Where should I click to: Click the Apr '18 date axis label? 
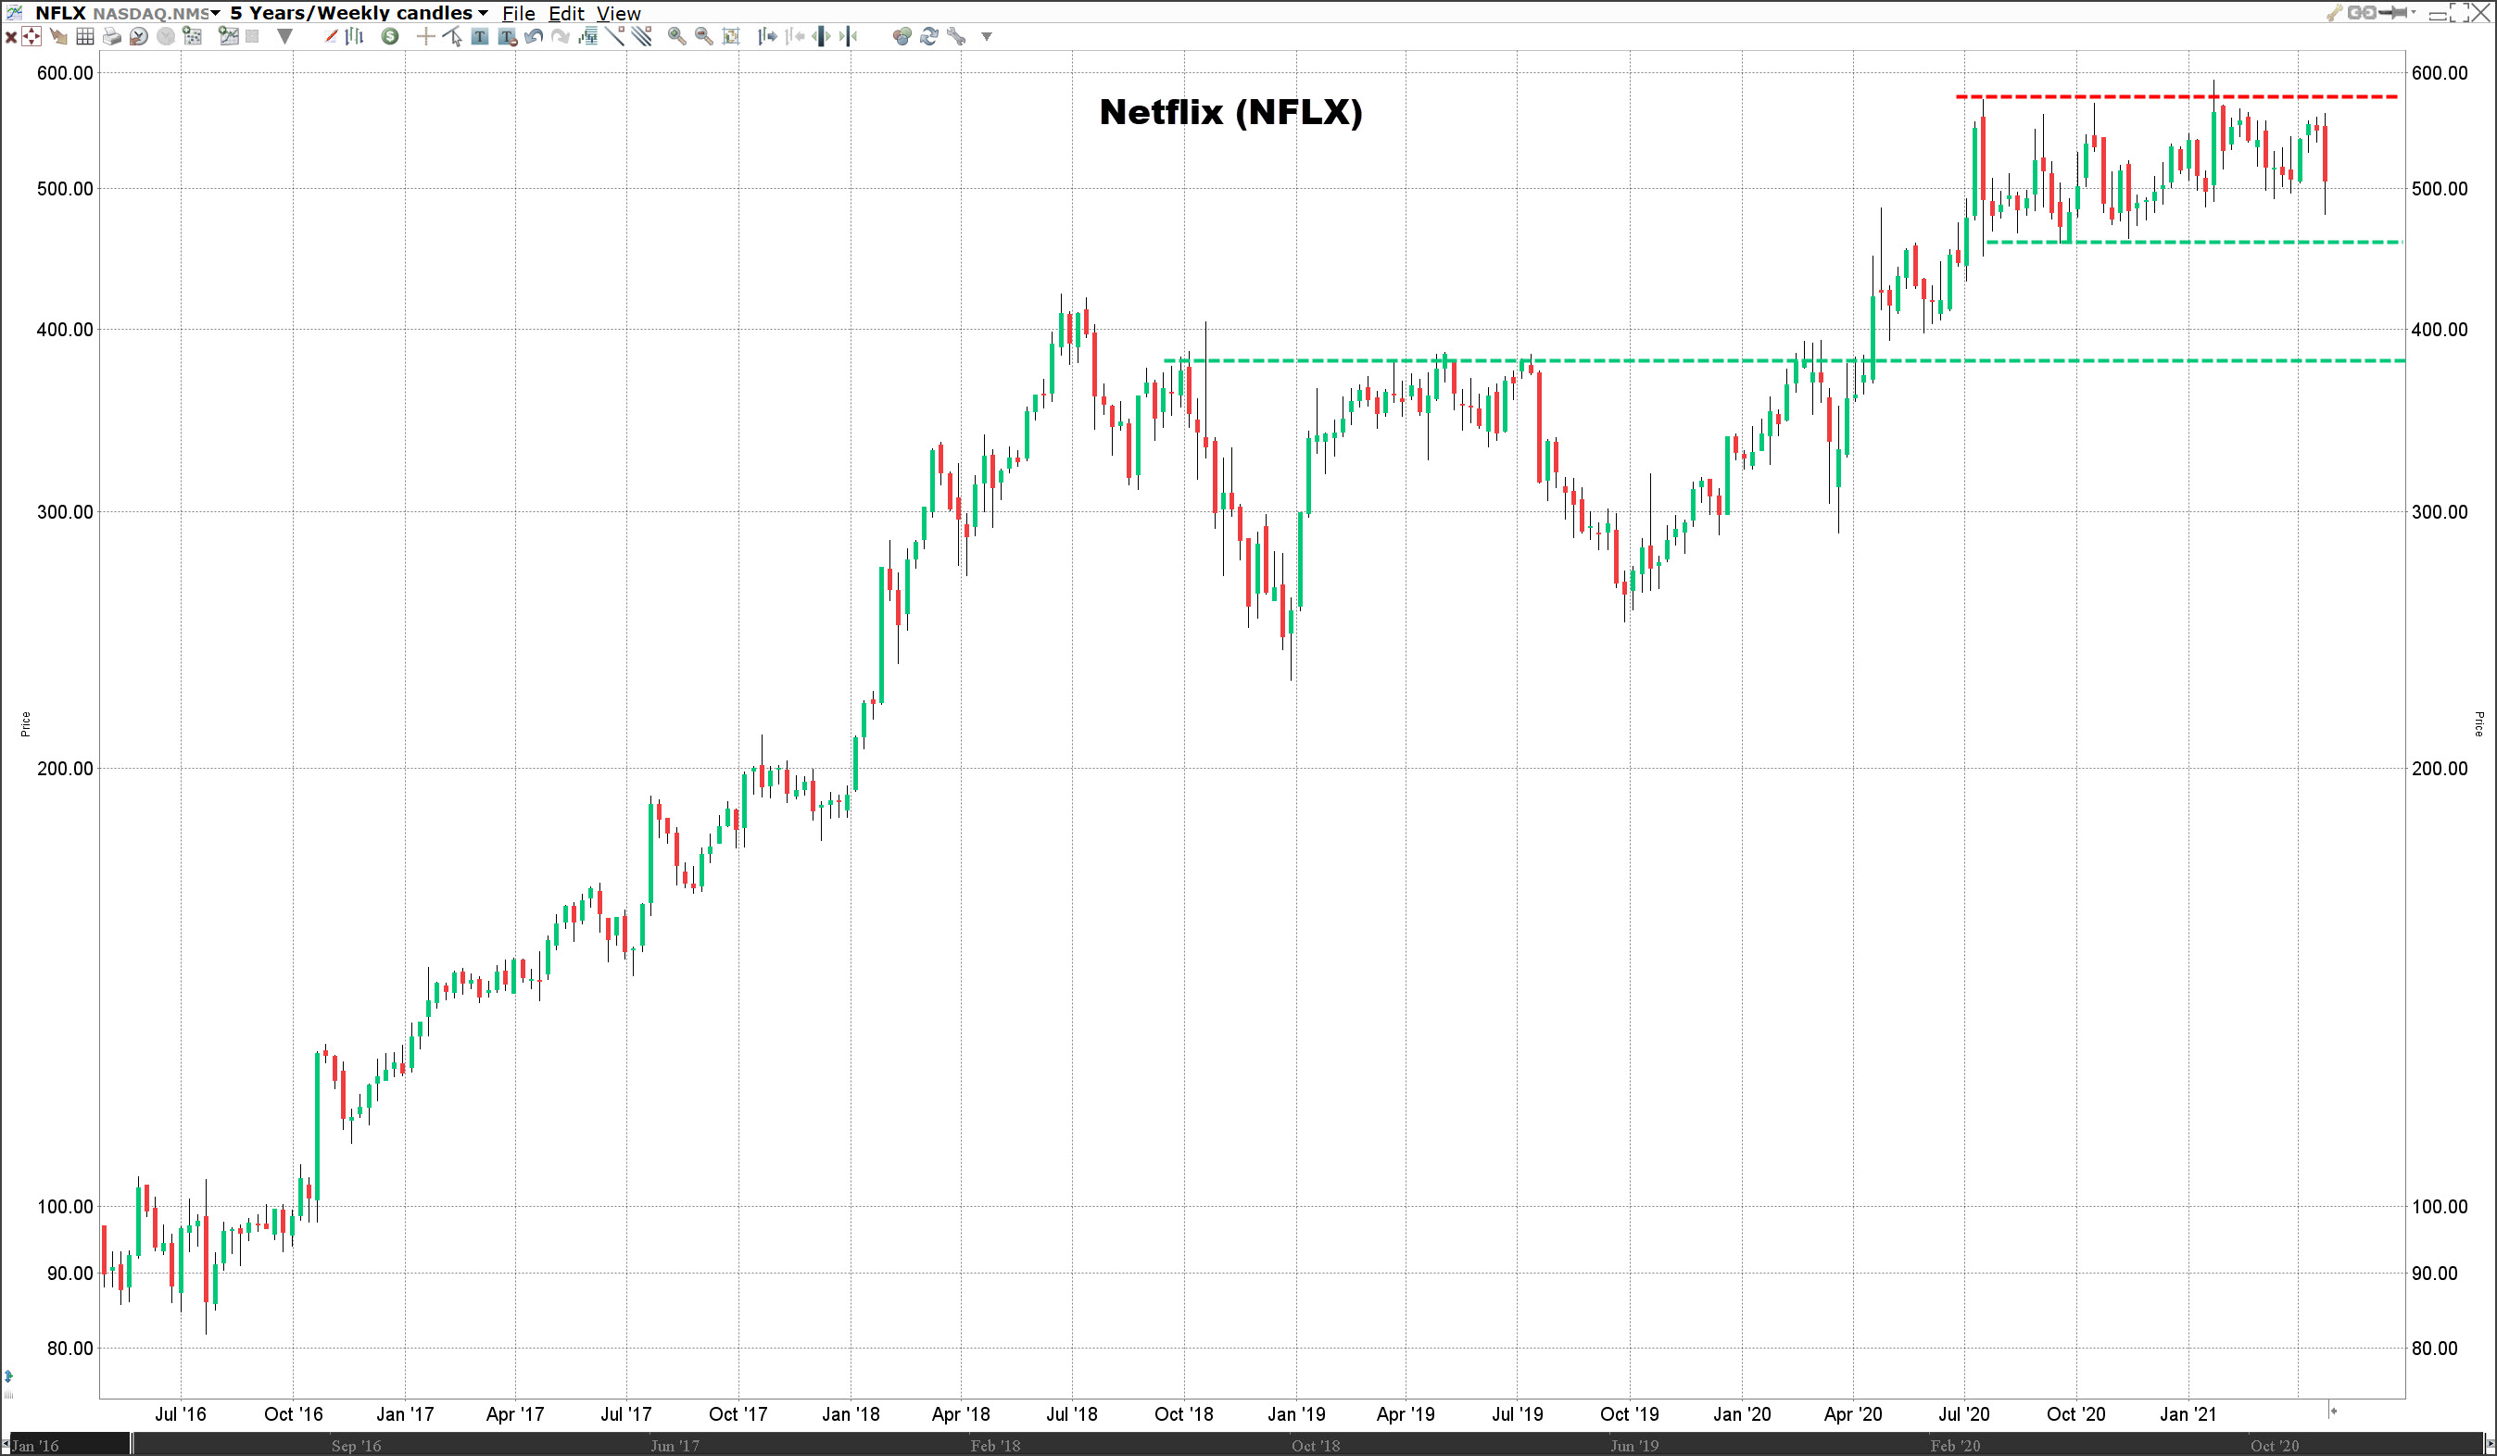[x=960, y=1413]
